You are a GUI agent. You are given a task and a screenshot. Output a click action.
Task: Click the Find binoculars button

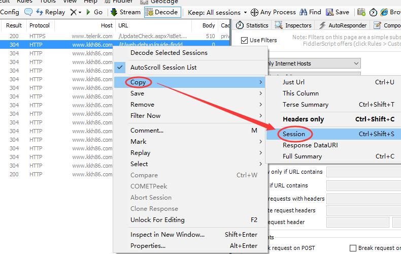310,12
